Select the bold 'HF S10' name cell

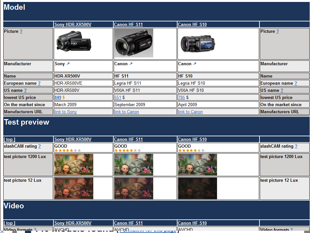[x=218, y=76]
